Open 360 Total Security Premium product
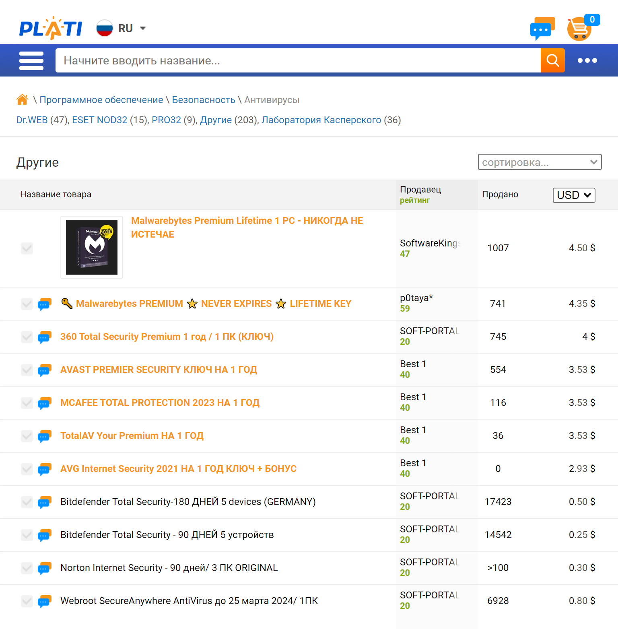Viewport: 618px width, 629px height. [167, 337]
